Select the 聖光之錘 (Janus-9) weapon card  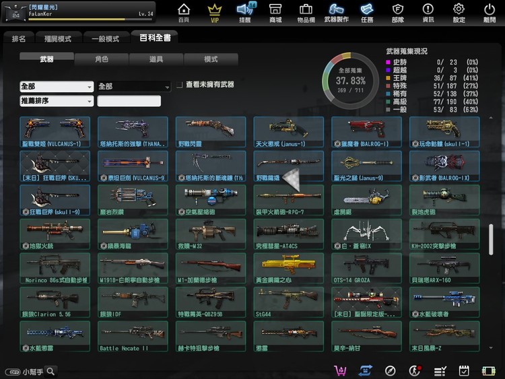coord(366,166)
